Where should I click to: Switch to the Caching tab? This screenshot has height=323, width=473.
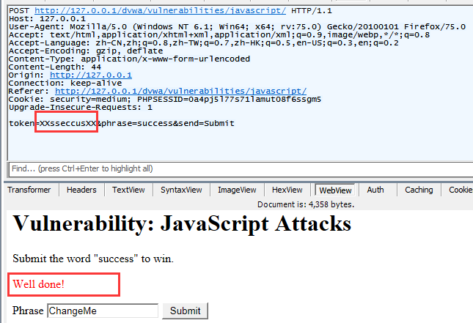[x=419, y=190]
